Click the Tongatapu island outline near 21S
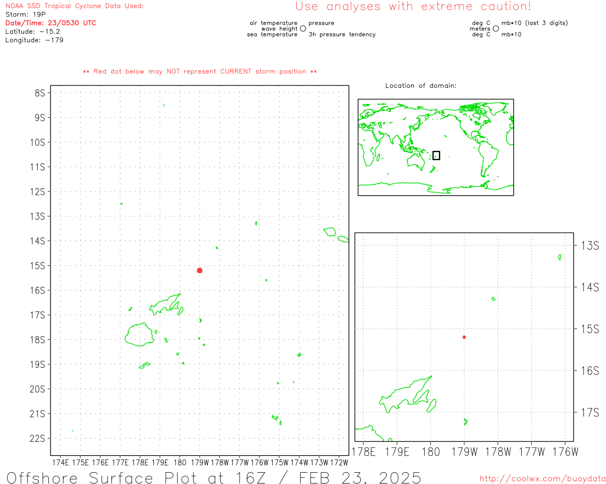Screen dimensions: 606x484 click(x=275, y=417)
